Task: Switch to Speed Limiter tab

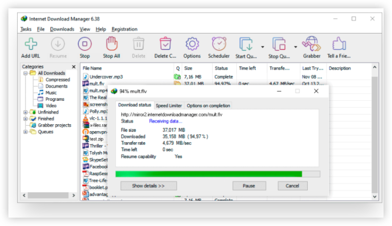Action: (x=169, y=106)
